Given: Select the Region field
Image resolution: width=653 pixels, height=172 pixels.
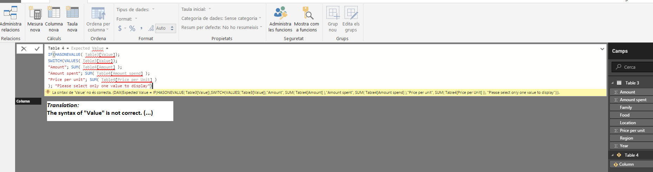Looking at the screenshot, I should point(631,138).
